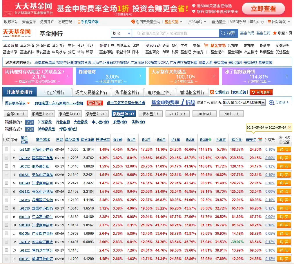Filter tracking target by 行业主题
The height and width of the screenshot is (264, 294).
pos(63,122)
